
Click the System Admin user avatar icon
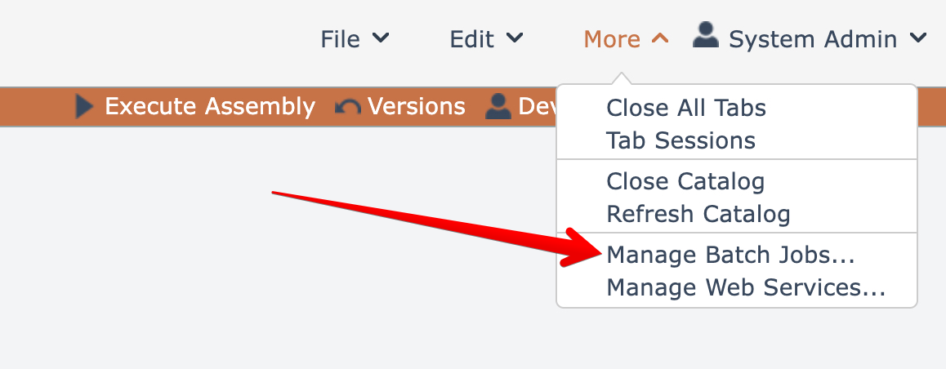tap(705, 35)
